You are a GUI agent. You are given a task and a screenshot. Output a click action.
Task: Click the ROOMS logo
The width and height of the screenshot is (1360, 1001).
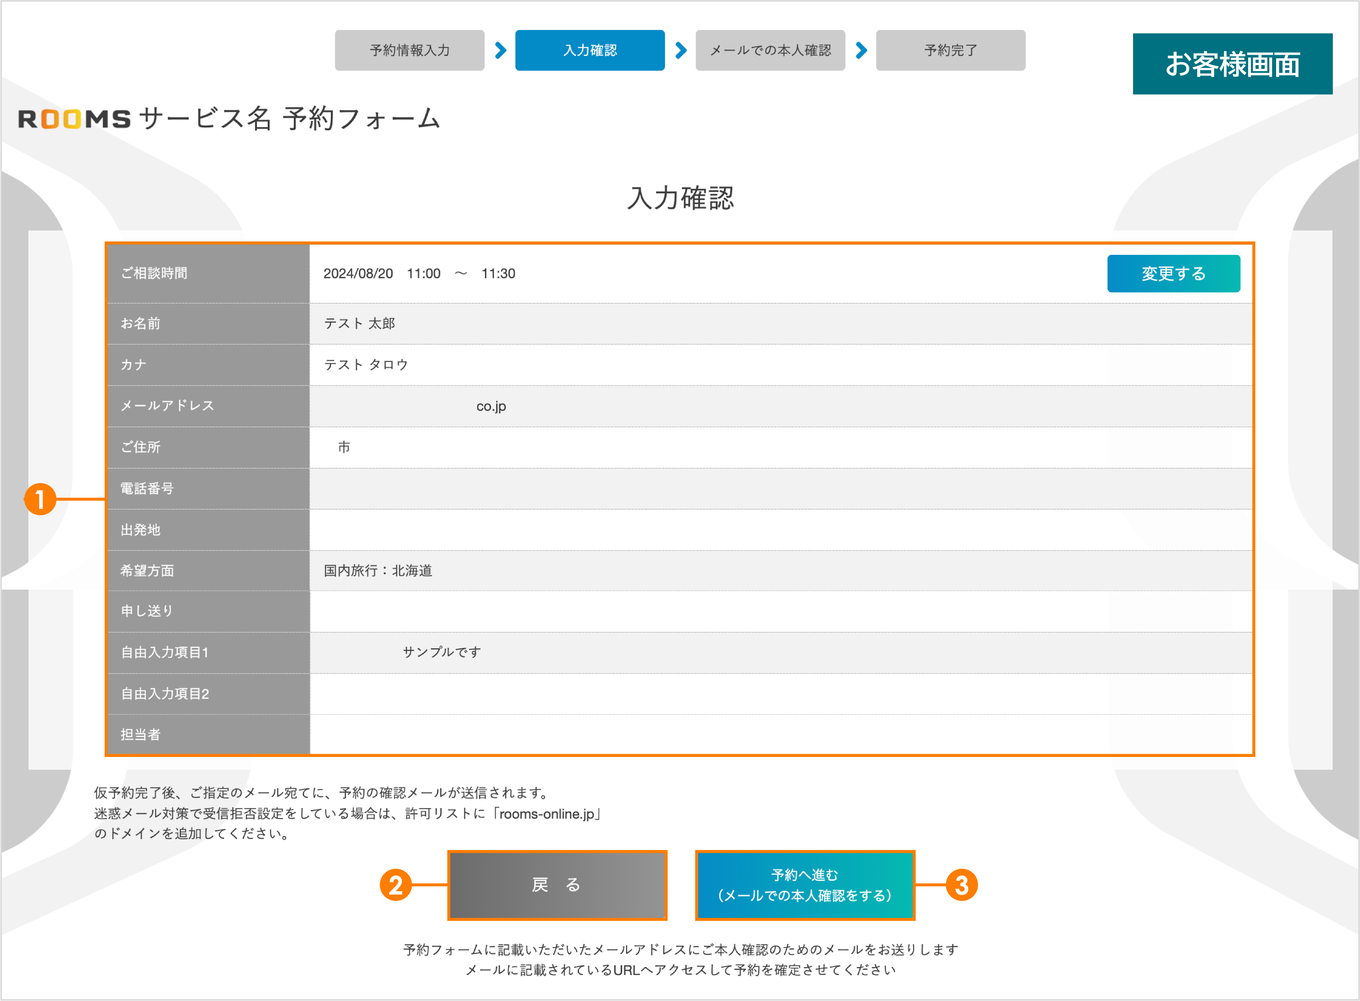pos(74,119)
